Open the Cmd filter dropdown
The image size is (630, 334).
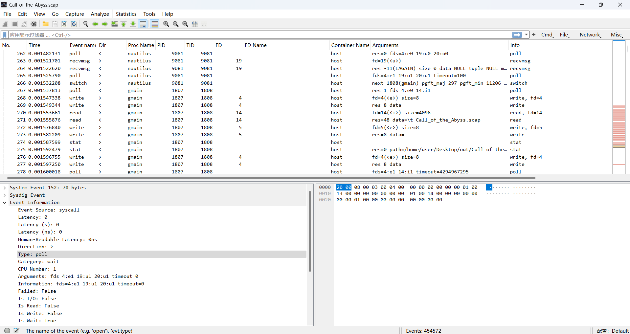(x=548, y=35)
